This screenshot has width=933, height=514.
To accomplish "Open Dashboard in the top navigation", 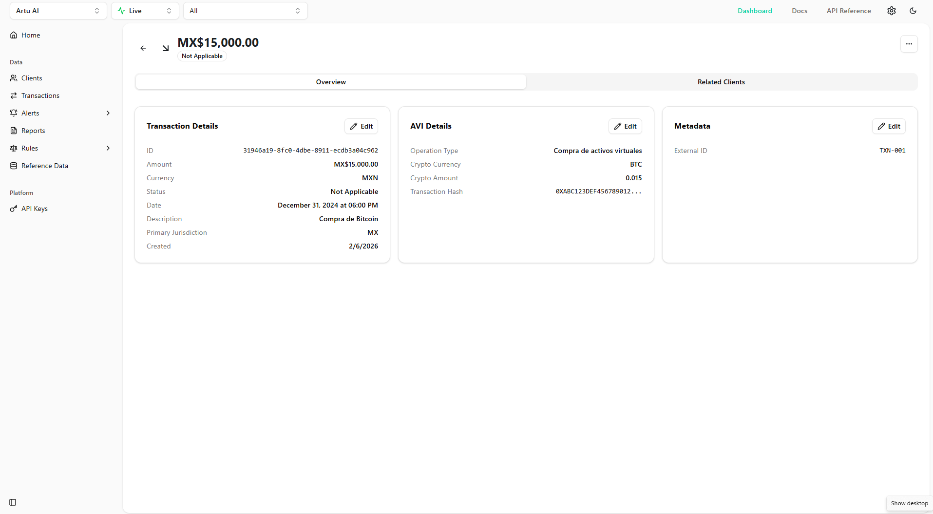I will pyautogui.click(x=755, y=11).
